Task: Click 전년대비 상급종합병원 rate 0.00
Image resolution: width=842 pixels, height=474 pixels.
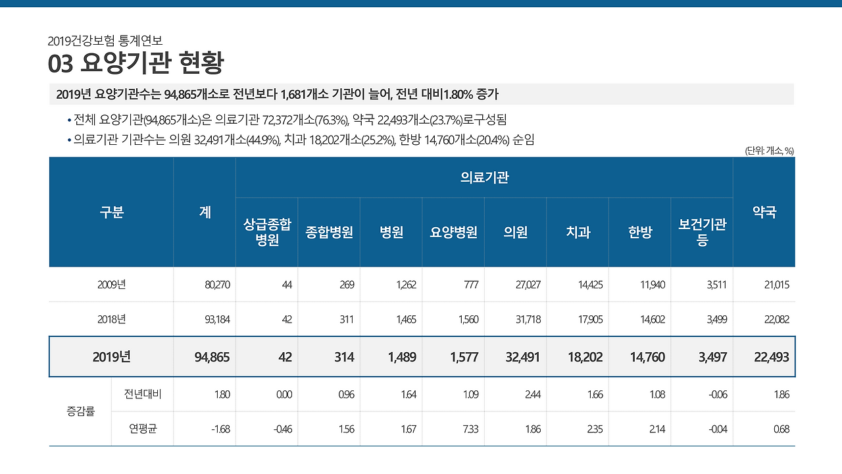Action: (x=284, y=394)
